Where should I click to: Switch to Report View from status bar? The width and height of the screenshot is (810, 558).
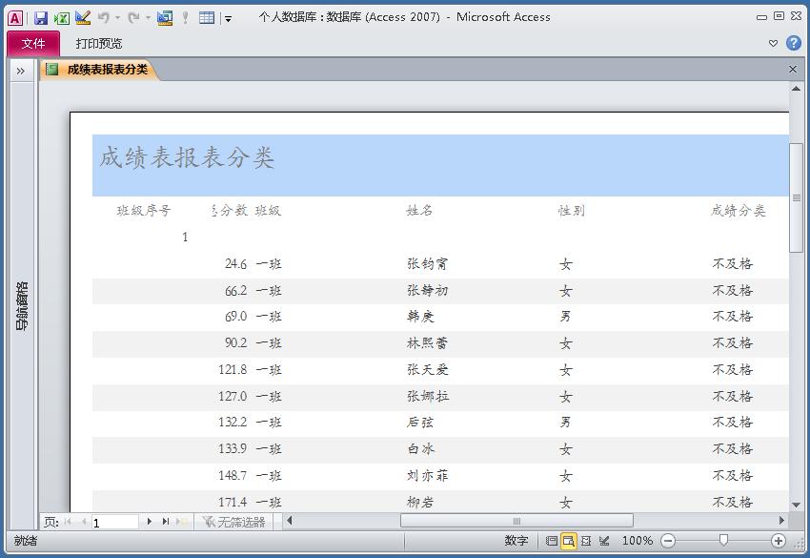tap(551, 541)
